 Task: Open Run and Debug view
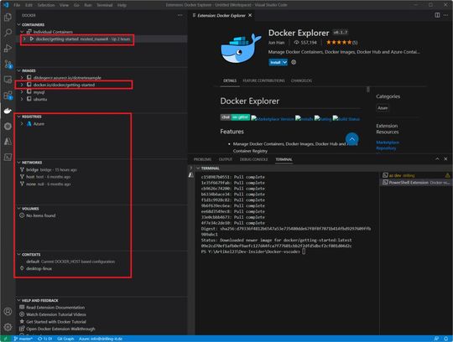click(x=8, y=48)
